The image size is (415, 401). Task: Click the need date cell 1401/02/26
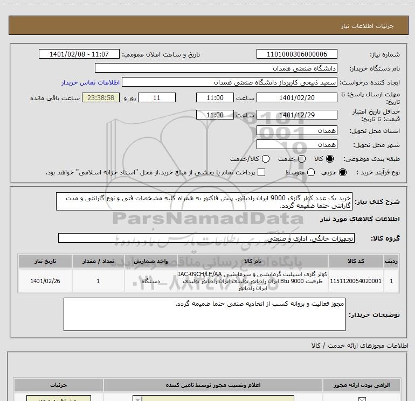(45, 281)
